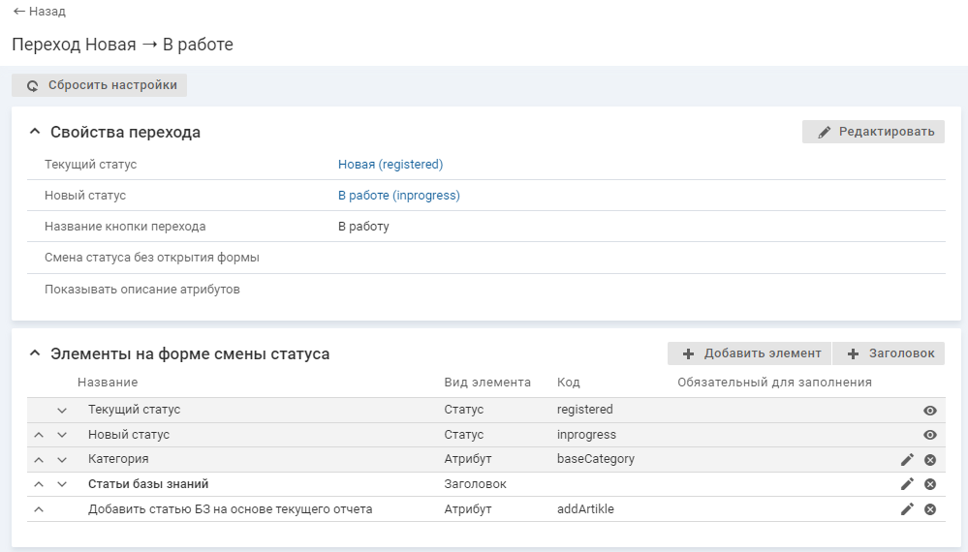Toggle visibility eye for Текущий статус
The height and width of the screenshot is (552, 968).
930,411
